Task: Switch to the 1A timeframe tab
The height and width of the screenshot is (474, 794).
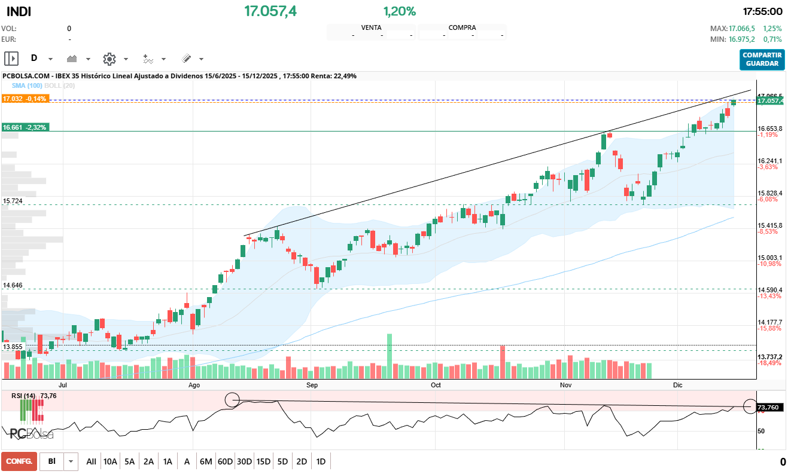Action: [x=168, y=461]
